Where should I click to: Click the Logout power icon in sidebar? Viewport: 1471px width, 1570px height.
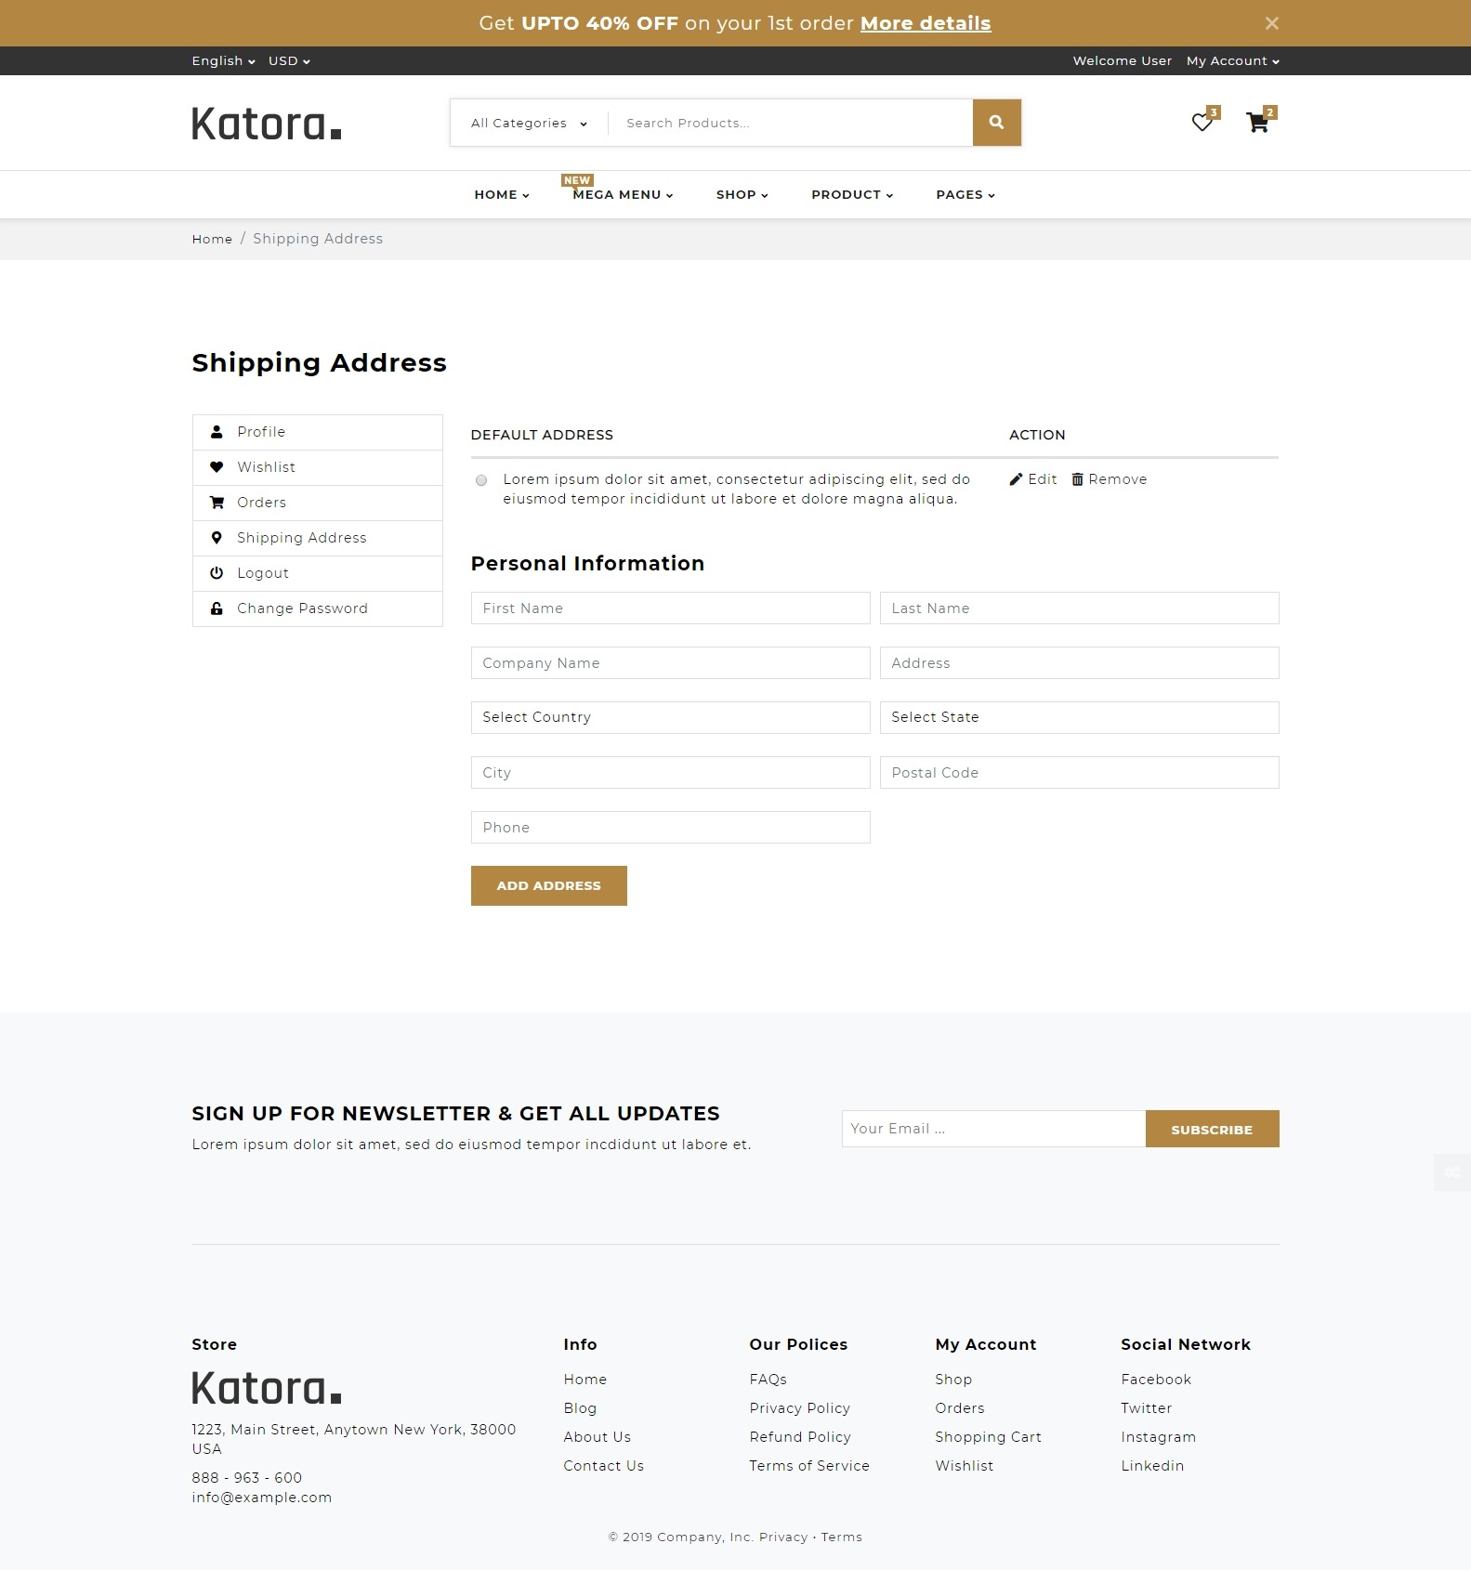[x=217, y=573]
